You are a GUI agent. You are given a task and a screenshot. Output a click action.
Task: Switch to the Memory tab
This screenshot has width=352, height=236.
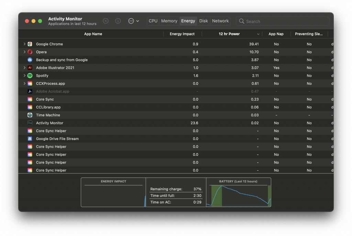(169, 21)
